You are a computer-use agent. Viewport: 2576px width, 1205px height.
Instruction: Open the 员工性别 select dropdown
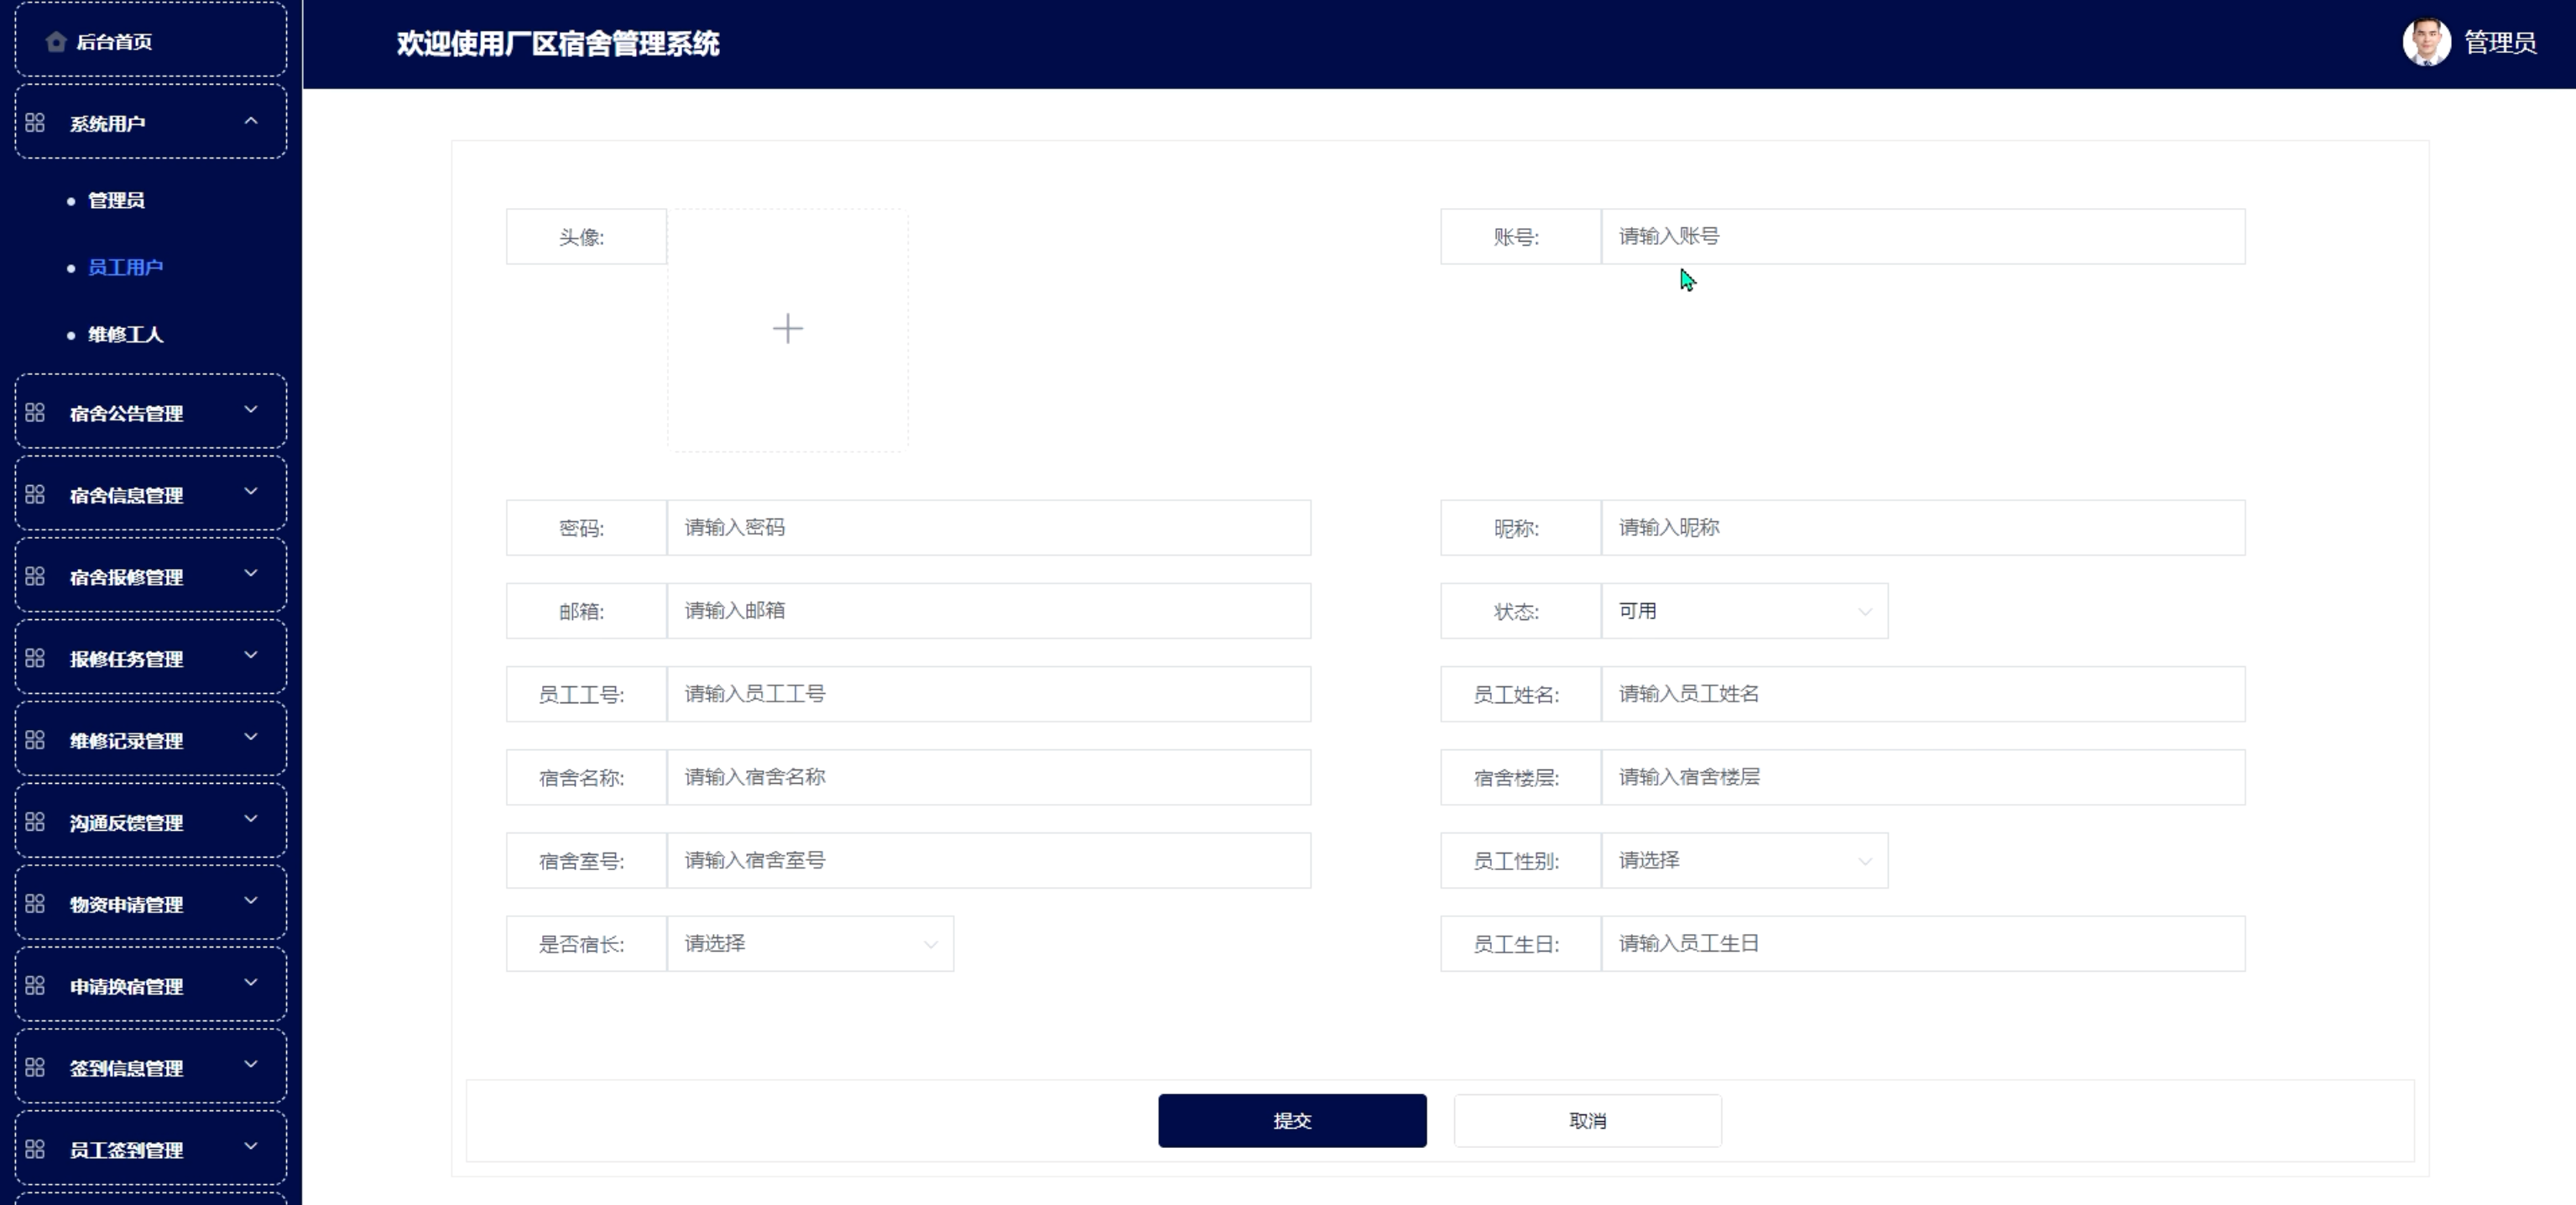coord(1743,861)
